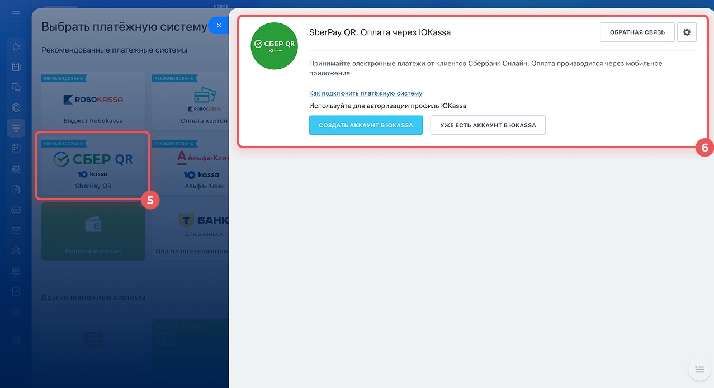714x388 pixels.
Task: Open the chat bubbles icon in sidebar
Action: tap(16, 87)
